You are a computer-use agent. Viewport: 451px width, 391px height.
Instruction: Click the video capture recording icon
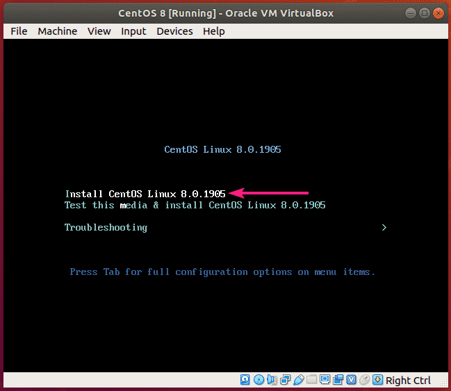[x=338, y=380]
